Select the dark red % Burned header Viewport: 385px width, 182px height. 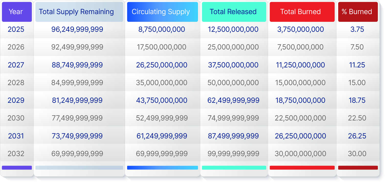coord(358,12)
